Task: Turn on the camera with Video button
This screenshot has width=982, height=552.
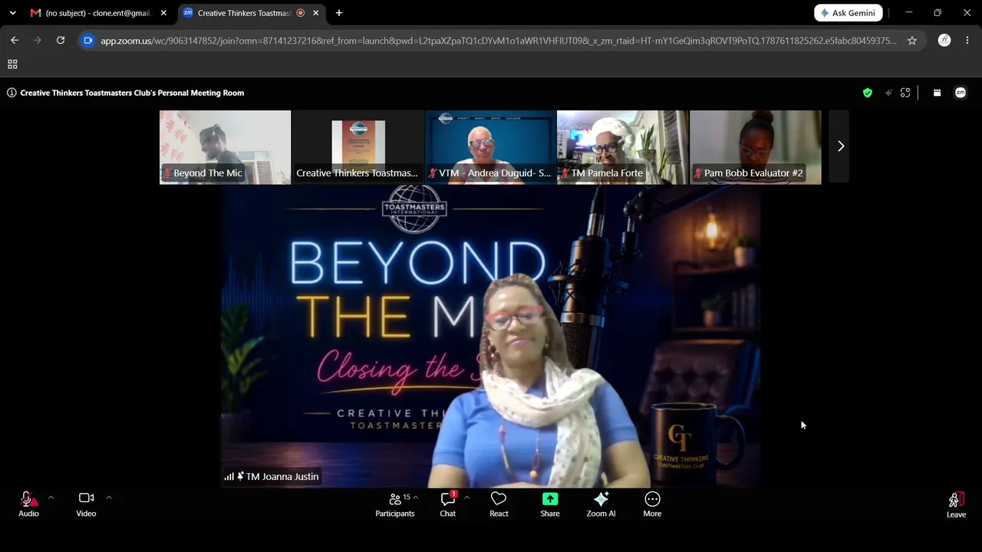Action: [86, 504]
